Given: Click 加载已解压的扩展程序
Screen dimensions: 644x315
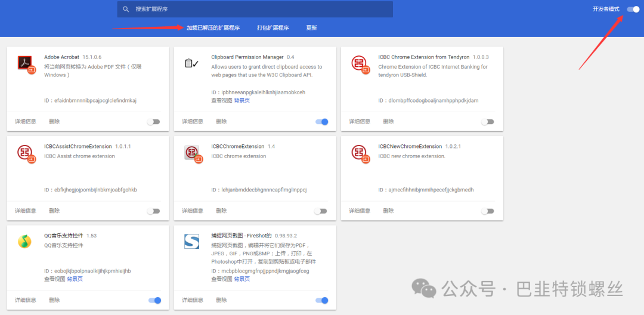Looking at the screenshot, I should pos(213,28).
